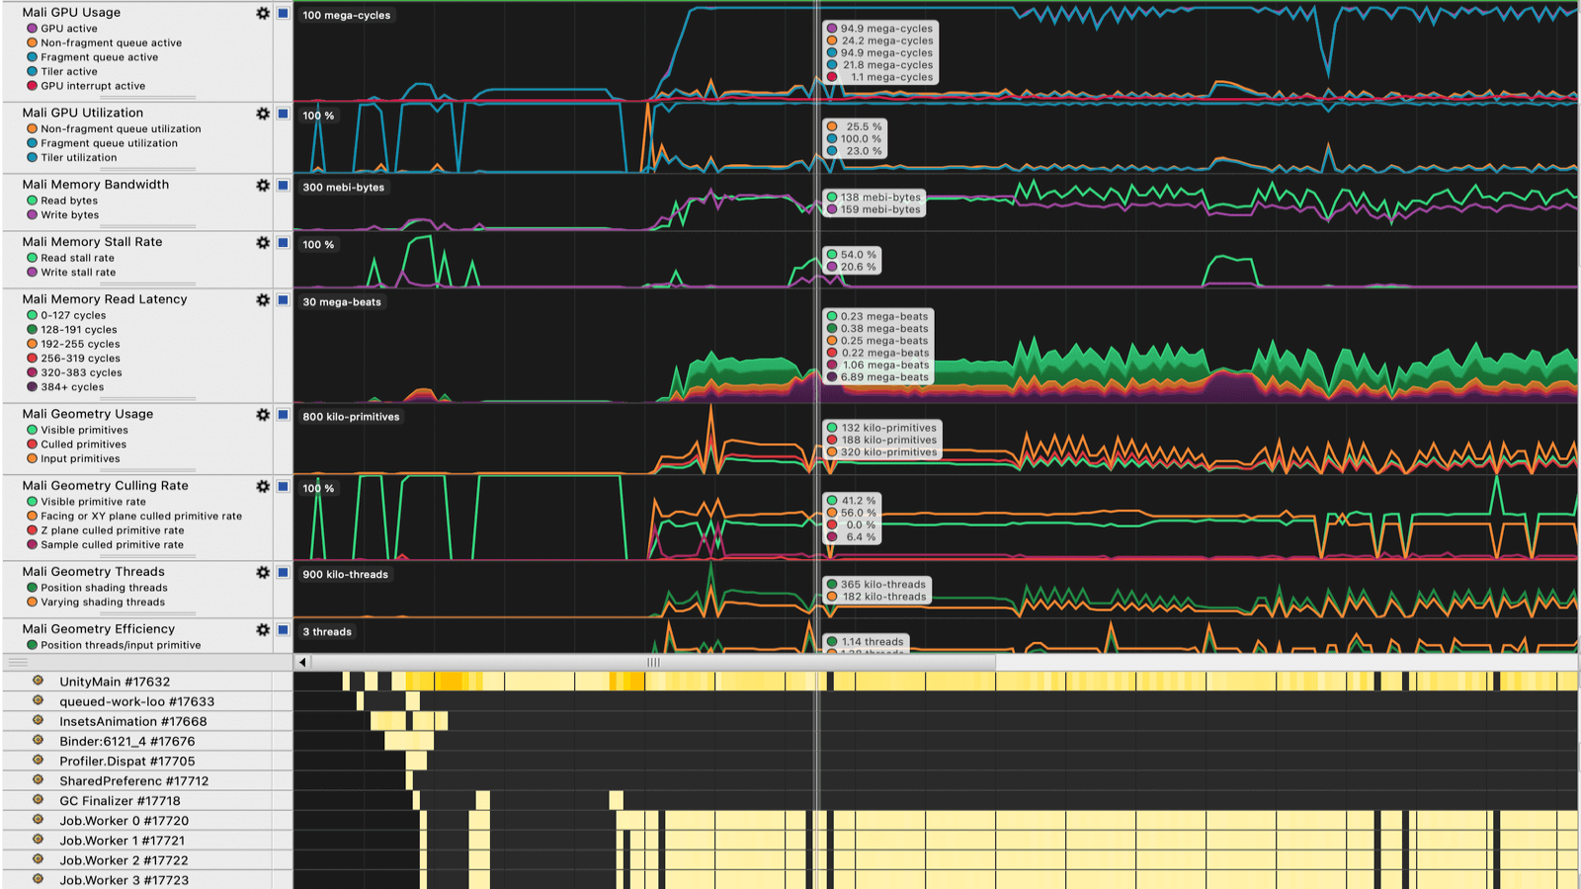This screenshot has width=1581, height=889.
Task: Select the Binder:6121_4 #17676 thread row
Action: point(126,742)
